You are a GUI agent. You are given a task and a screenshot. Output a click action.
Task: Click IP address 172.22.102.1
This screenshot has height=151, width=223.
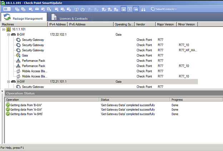58,34
